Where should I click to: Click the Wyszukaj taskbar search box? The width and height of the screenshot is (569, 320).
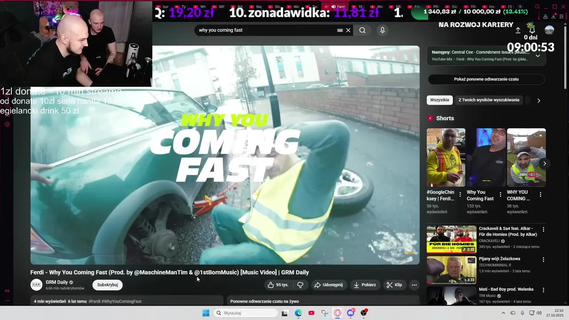(245, 313)
